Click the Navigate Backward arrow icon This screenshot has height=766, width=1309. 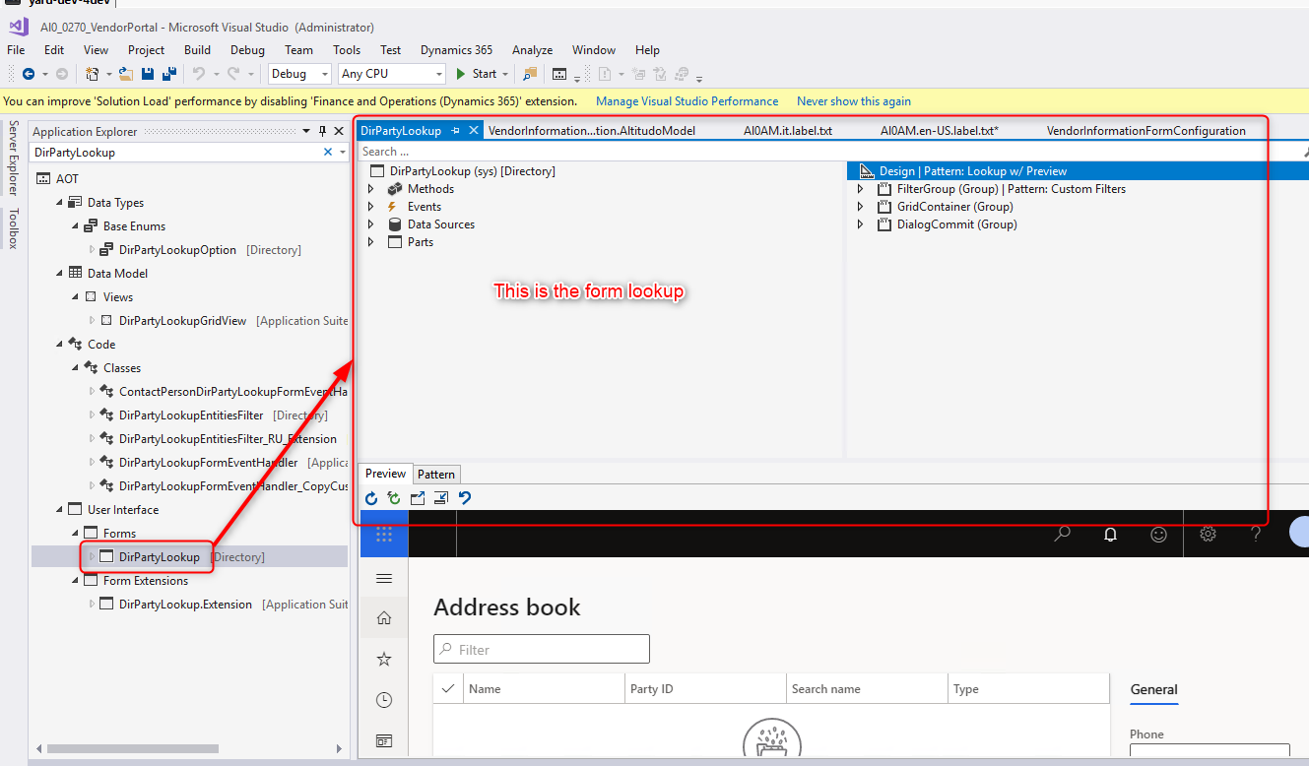30,73
